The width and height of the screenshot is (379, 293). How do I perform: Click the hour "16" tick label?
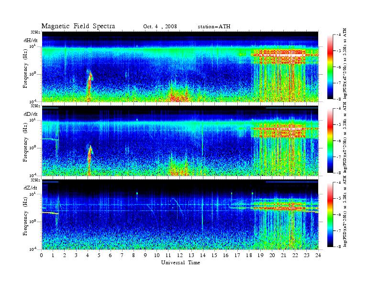click(226, 256)
